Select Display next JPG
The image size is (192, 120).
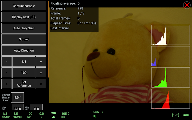(x=24, y=17)
